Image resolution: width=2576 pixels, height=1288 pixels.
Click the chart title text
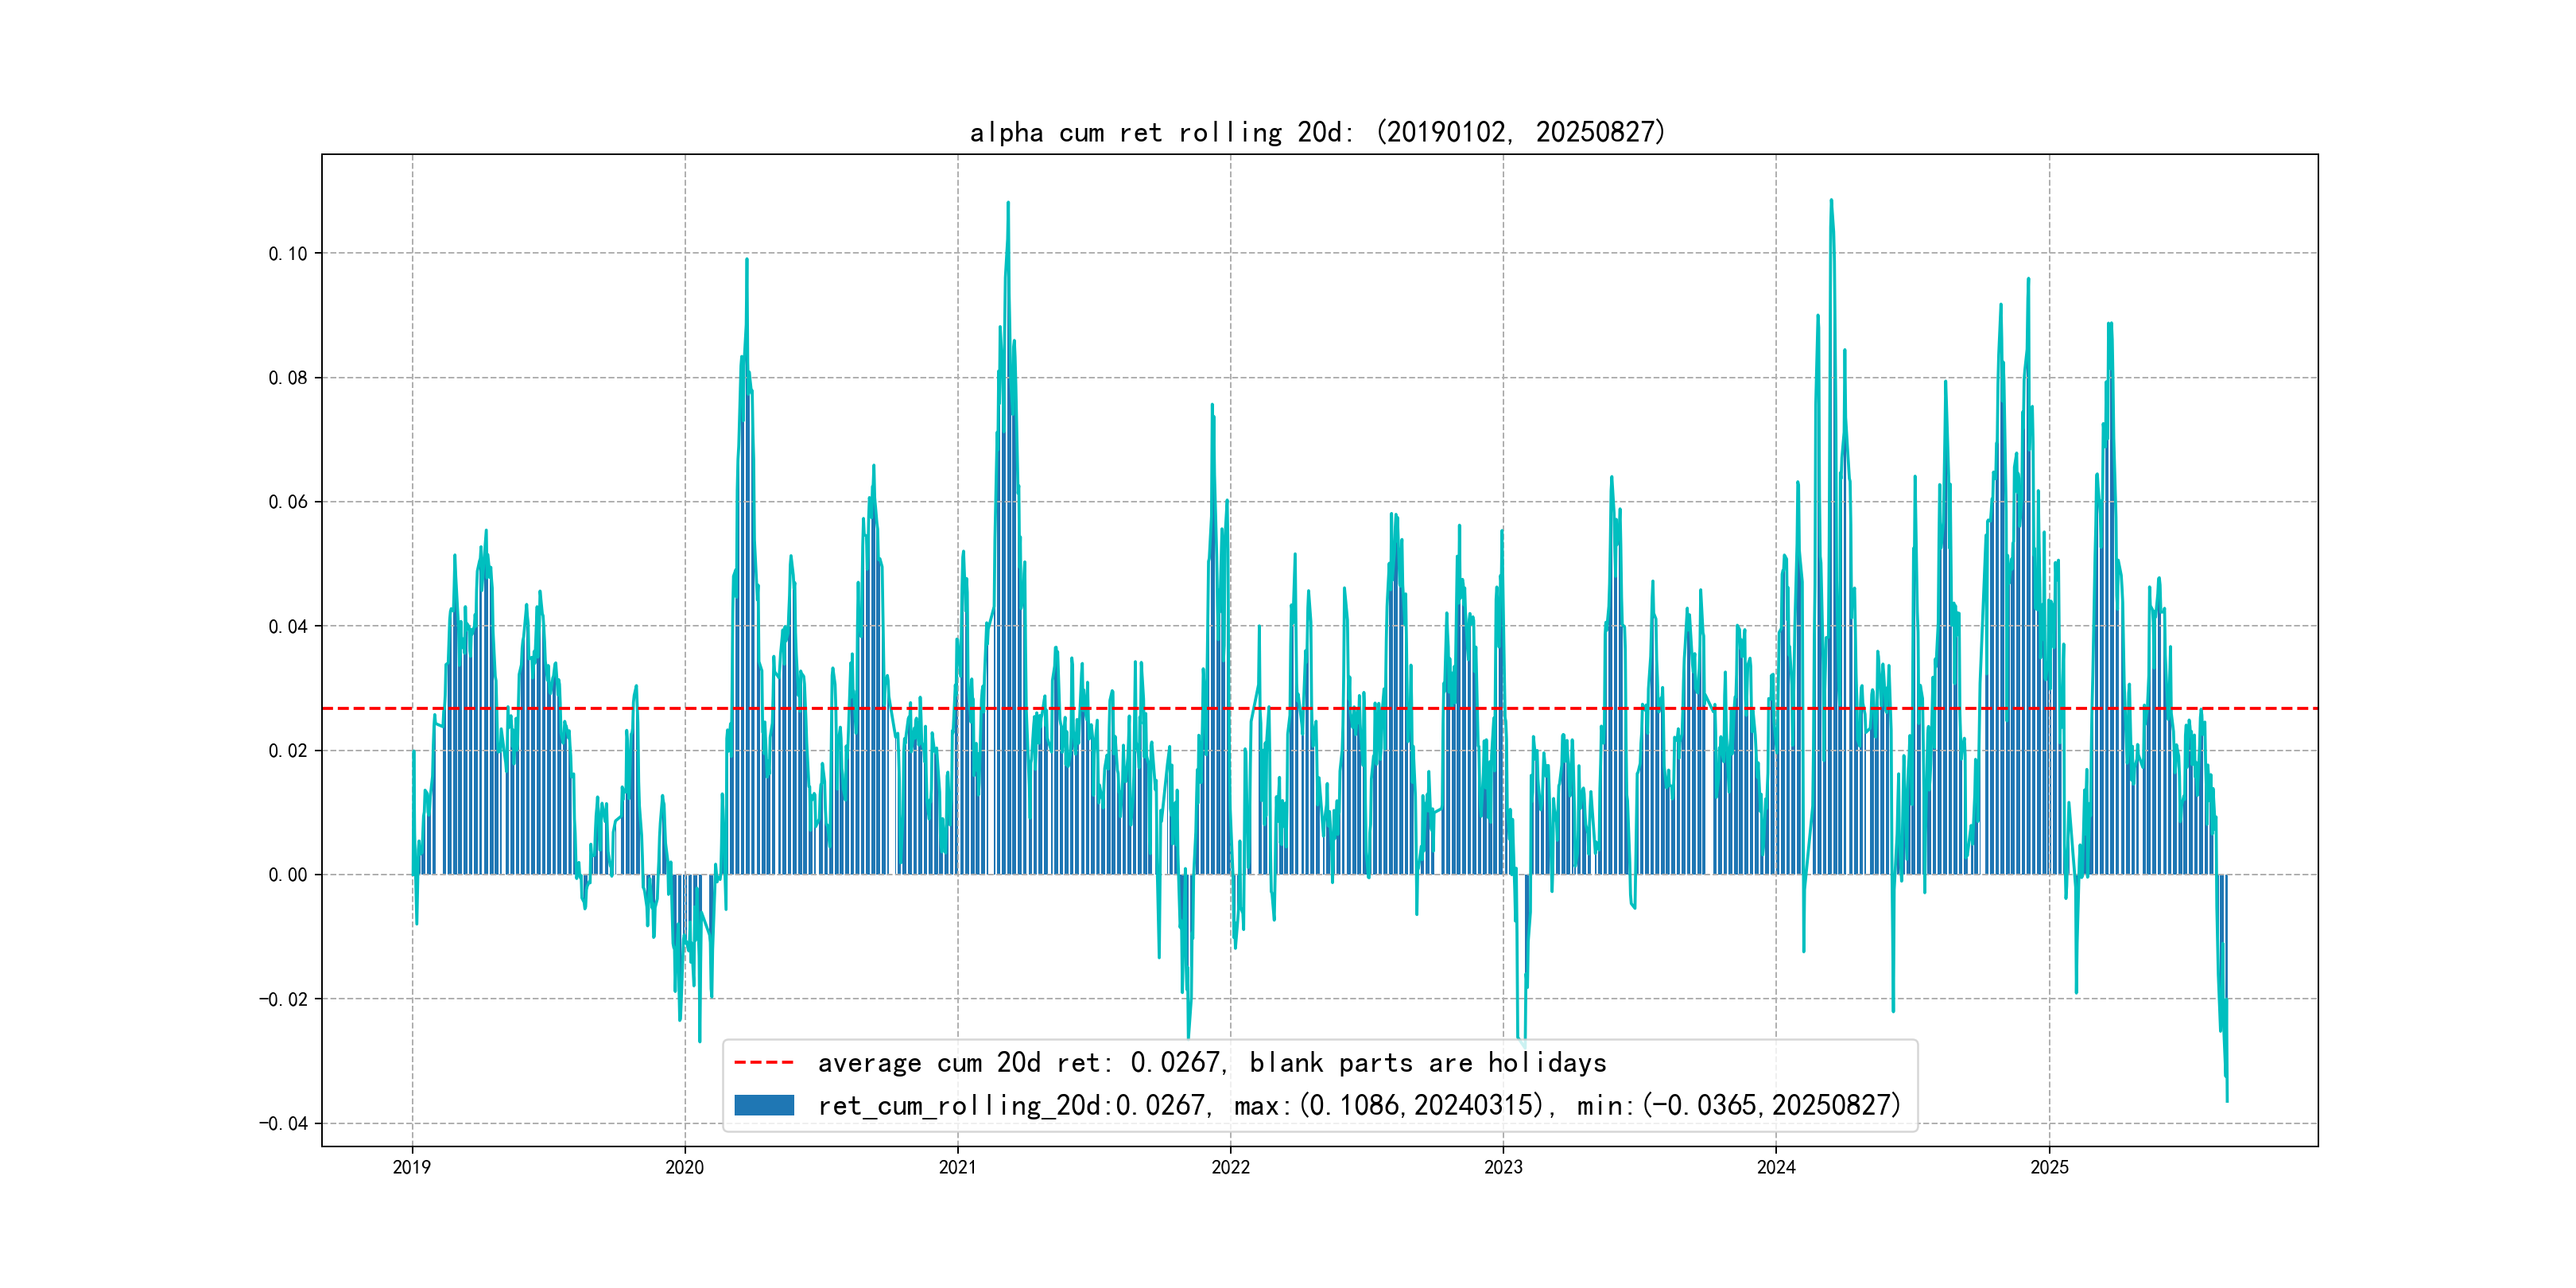1317,132
